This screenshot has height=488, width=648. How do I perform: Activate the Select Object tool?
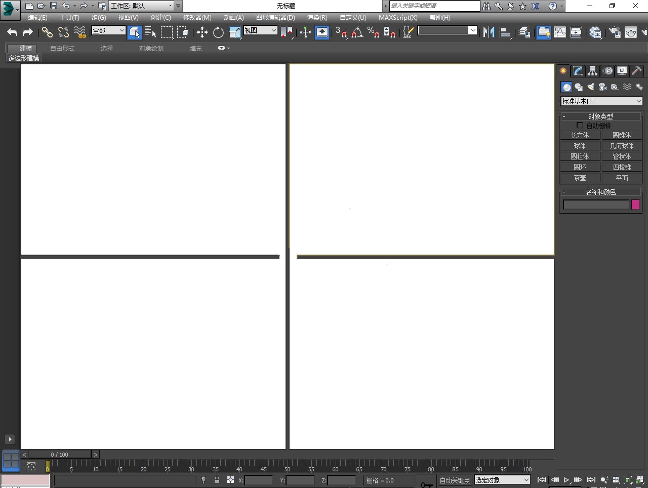pos(134,32)
